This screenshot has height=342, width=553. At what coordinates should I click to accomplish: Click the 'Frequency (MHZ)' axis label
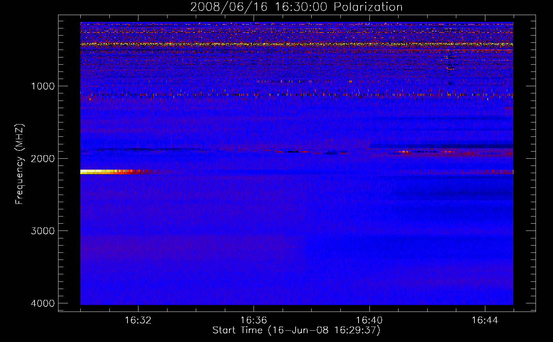(20, 165)
